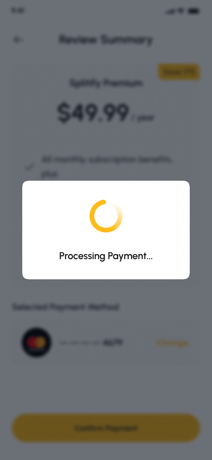Click the masked card number ending 4679
The width and height of the screenshot is (212, 460).
coord(91,343)
